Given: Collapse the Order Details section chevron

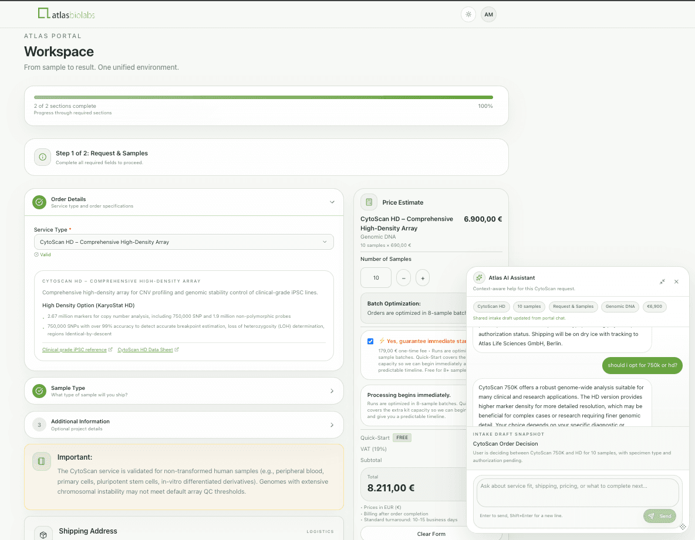Looking at the screenshot, I should click(x=332, y=202).
